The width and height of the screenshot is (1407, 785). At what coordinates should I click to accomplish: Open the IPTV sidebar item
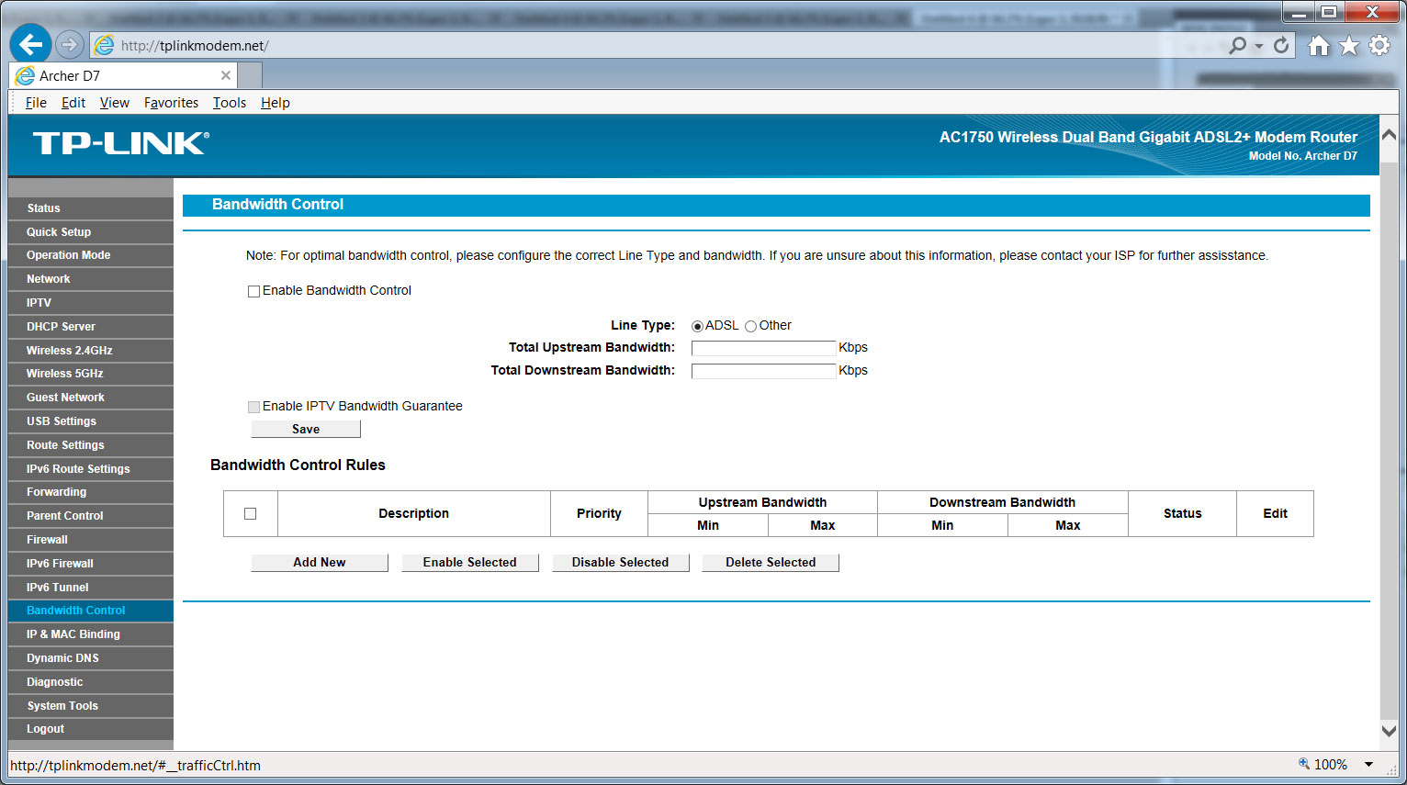click(x=90, y=303)
